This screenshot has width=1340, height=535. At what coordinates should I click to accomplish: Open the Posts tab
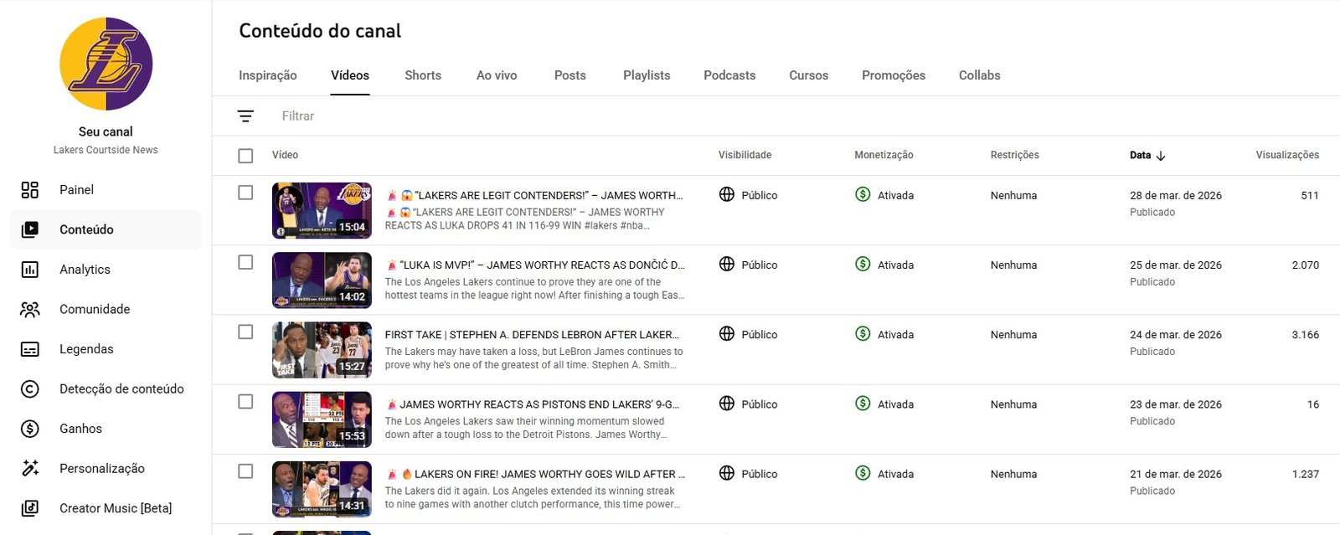pos(570,75)
